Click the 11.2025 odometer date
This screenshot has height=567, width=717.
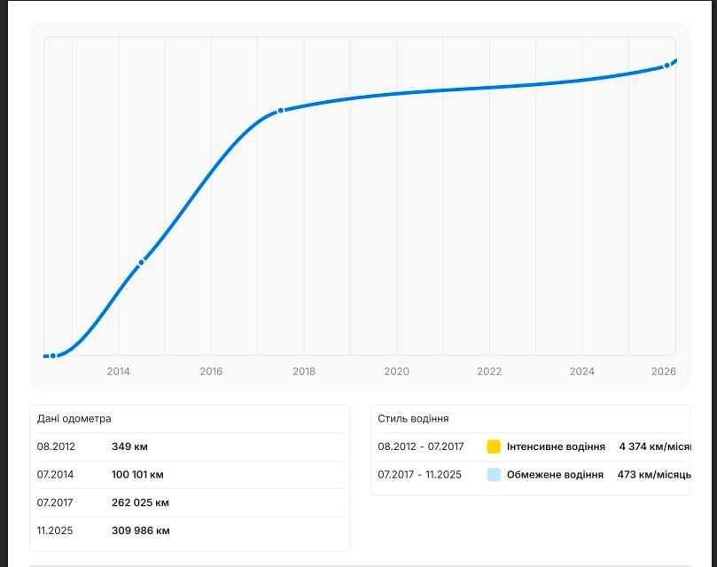click(55, 531)
